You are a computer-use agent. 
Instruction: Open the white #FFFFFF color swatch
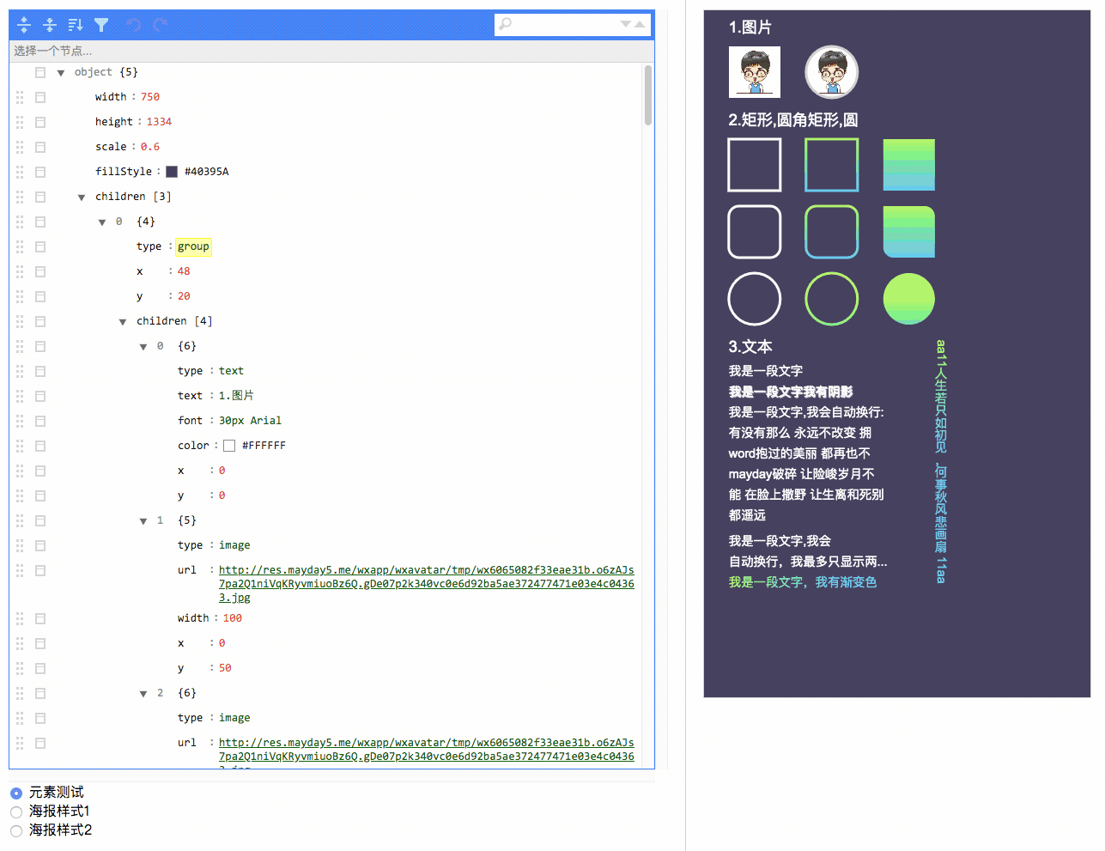(229, 446)
